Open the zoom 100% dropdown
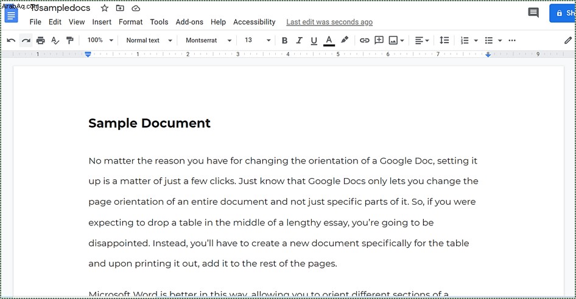This screenshot has height=299, width=576. [100, 40]
